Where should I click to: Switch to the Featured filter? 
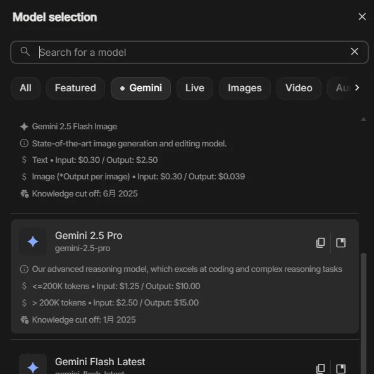pyautogui.click(x=75, y=88)
